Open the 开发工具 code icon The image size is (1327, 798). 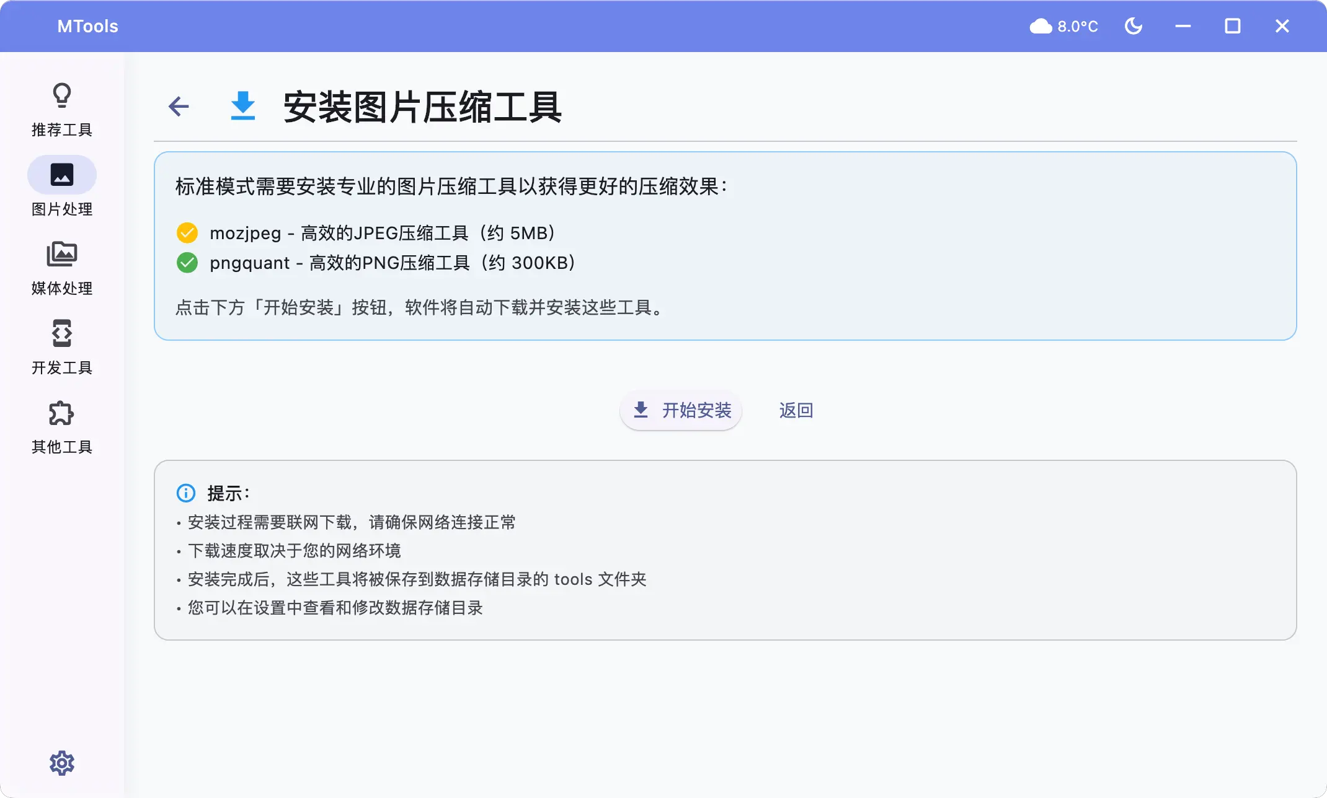[x=61, y=333]
